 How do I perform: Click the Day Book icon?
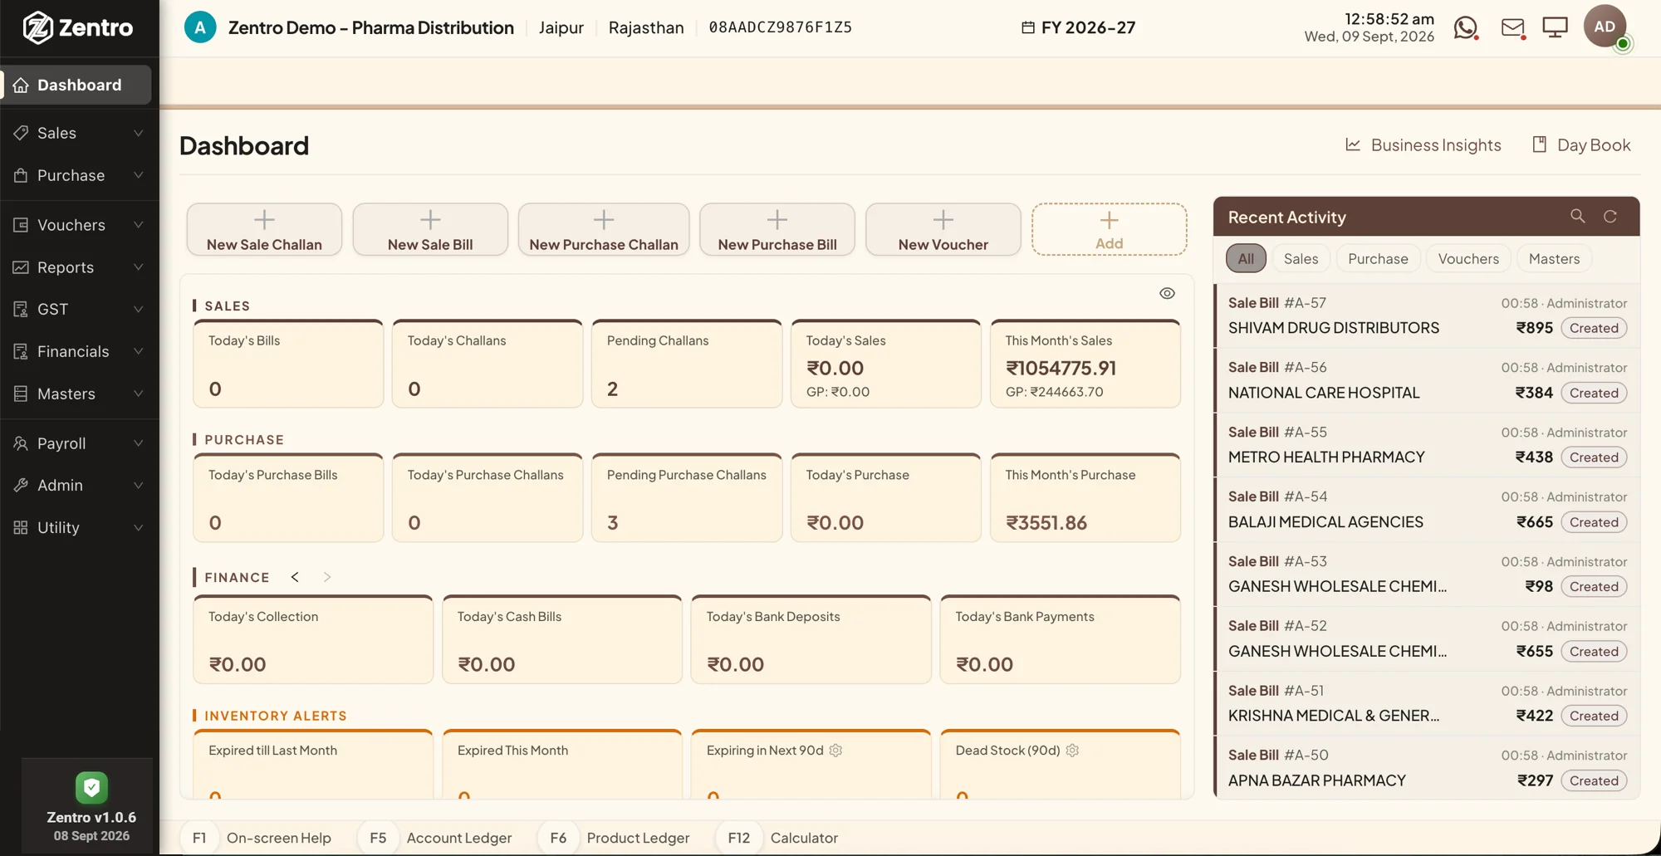coord(1539,144)
